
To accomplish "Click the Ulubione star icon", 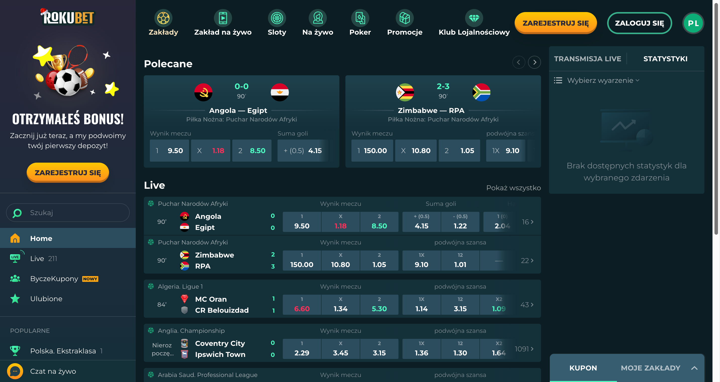I will point(15,299).
